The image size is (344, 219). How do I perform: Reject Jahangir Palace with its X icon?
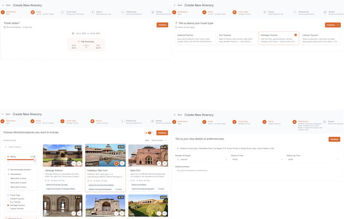[79, 164]
